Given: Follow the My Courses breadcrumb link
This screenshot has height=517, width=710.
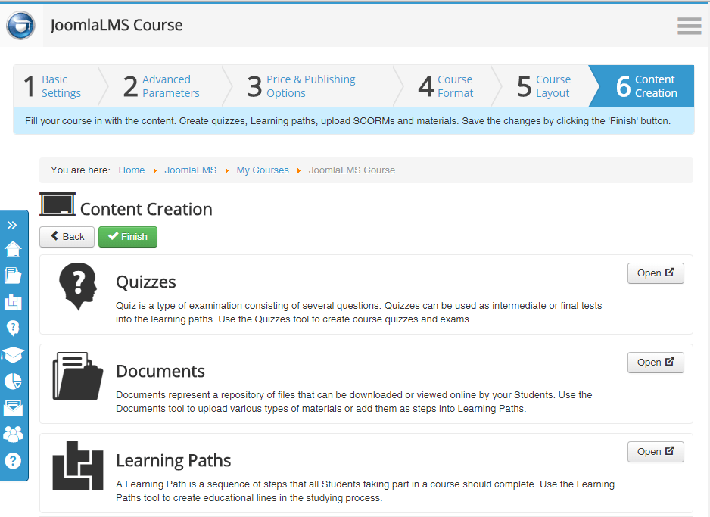Looking at the screenshot, I should tap(263, 170).
